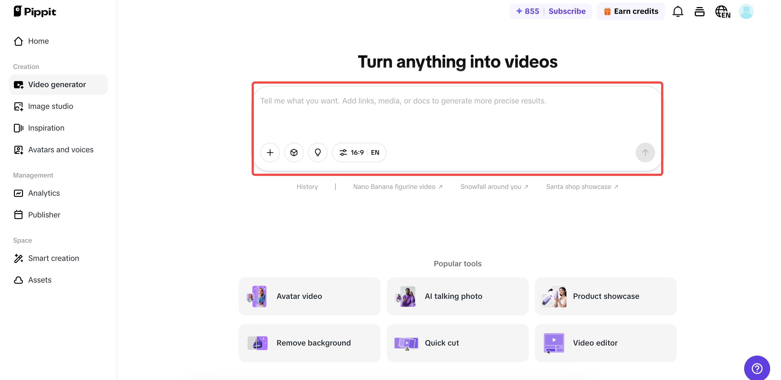The width and height of the screenshot is (781, 380).
Task: Open the 16:9 aspect ratio settings dropdown
Action: tap(353, 152)
